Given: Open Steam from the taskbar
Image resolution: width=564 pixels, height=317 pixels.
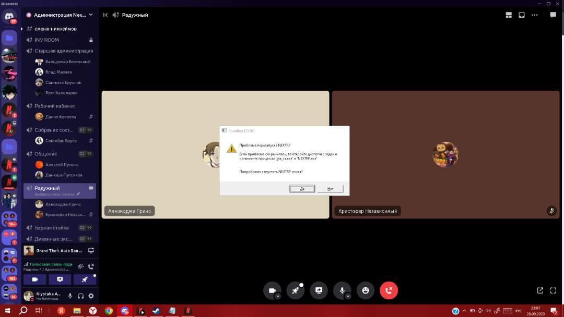Looking at the screenshot, I should click(x=156, y=311).
